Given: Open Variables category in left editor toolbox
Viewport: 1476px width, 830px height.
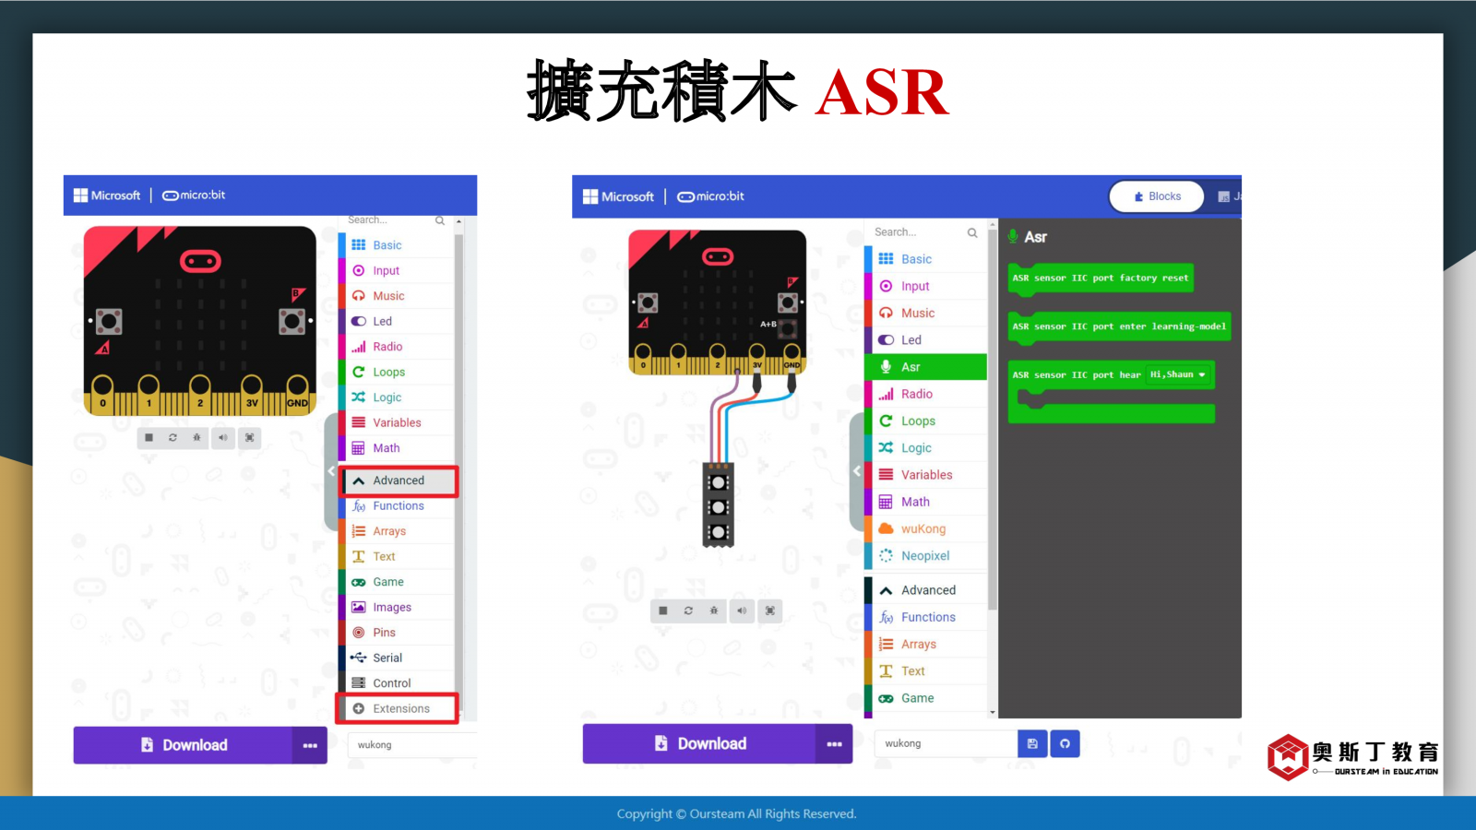Looking at the screenshot, I should click(x=397, y=422).
